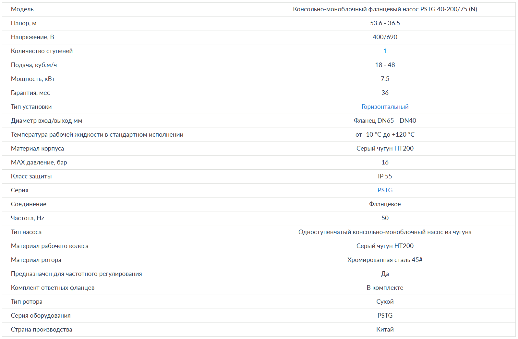518x339 pixels.
Task: Click the "Фланцевое" connection value
Action: (385, 204)
